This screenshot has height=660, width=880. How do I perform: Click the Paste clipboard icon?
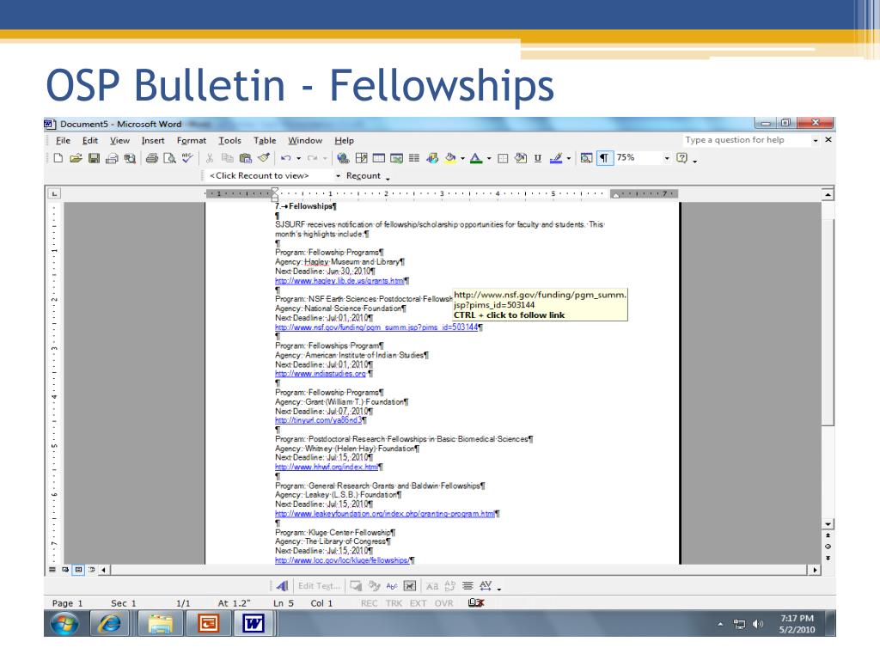[245, 158]
